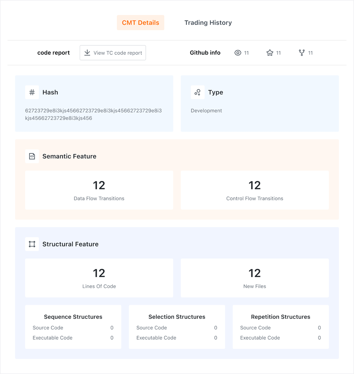Click the Data Flow Transitions card
Image resolution: width=354 pixels, height=374 pixels.
coord(99,190)
